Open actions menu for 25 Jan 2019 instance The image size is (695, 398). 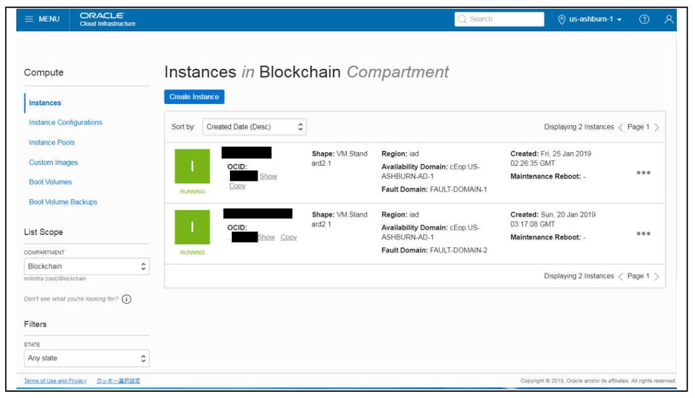pyautogui.click(x=643, y=173)
